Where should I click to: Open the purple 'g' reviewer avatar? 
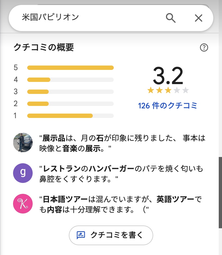pyautogui.click(x=23, y=173)
